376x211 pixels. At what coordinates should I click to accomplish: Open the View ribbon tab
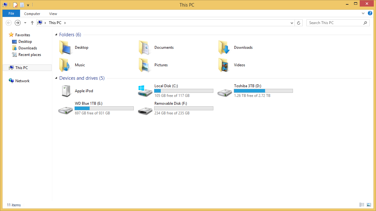53,14
